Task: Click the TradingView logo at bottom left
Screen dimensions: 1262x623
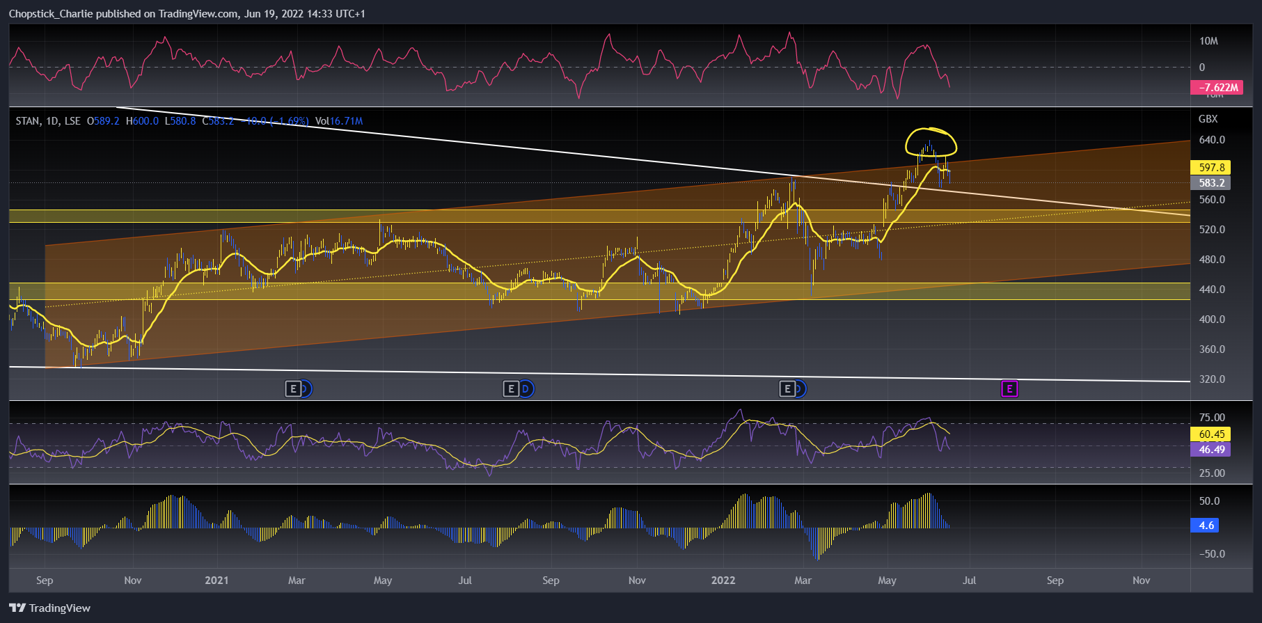Action: 49,608
